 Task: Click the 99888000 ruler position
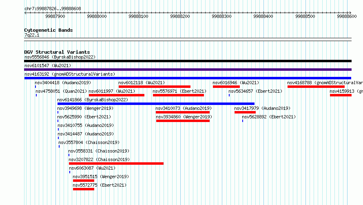[97, 16]
